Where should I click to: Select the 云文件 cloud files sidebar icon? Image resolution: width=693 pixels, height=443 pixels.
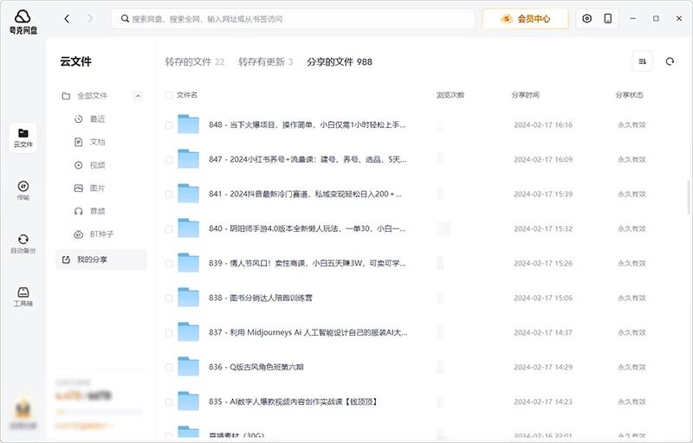[x=23, y=137]
